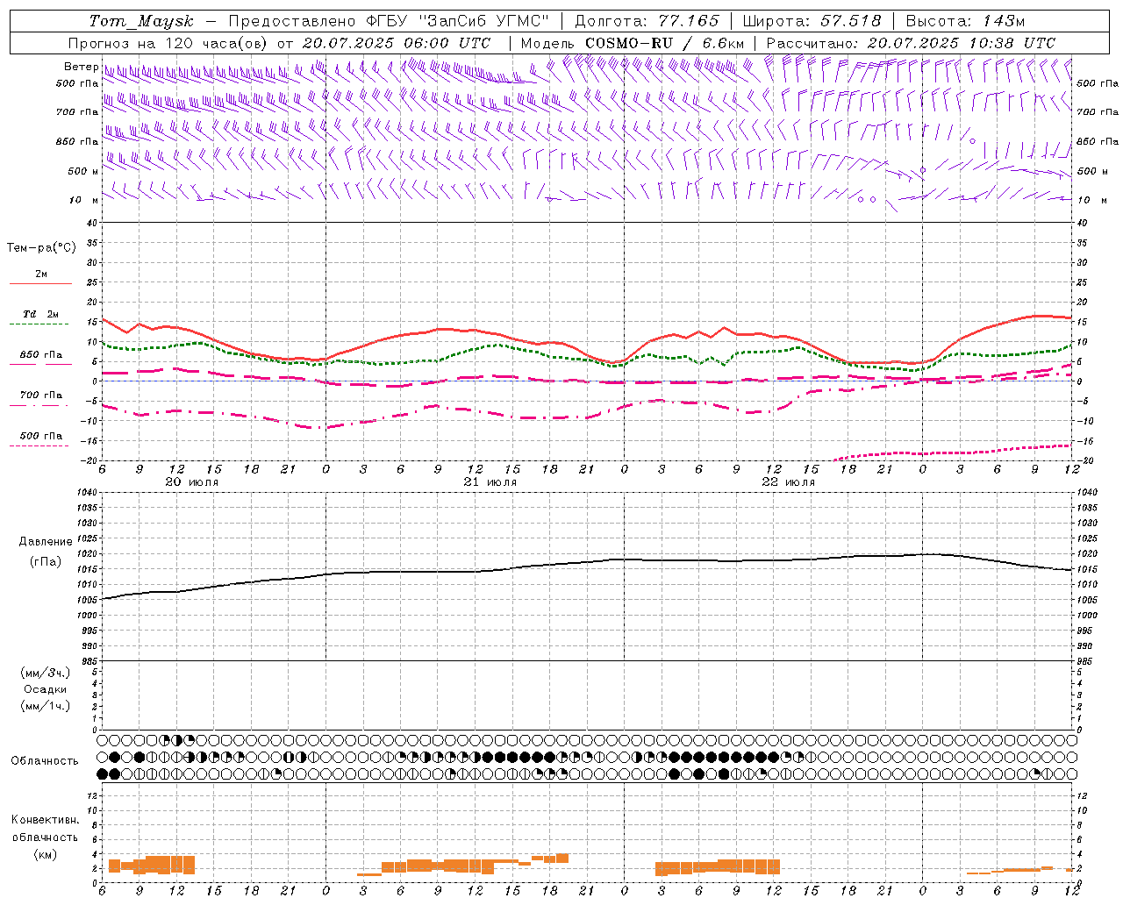Click the 'Модель COSMO-RU / 6.6км' label
This screenshot has height=898, width=1123.
tap(633, 43)
